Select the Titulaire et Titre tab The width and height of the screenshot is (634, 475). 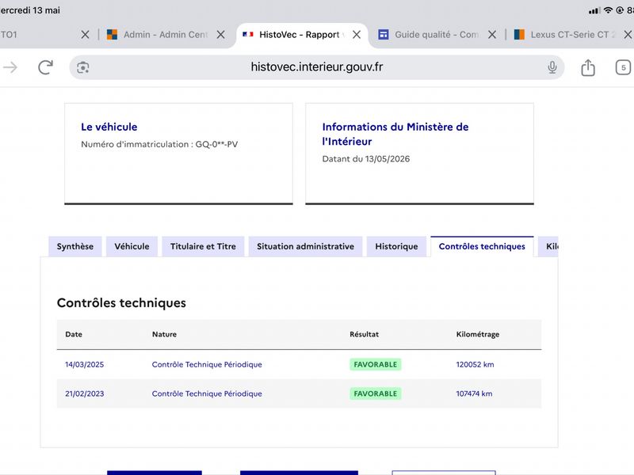tap(203, 246)
